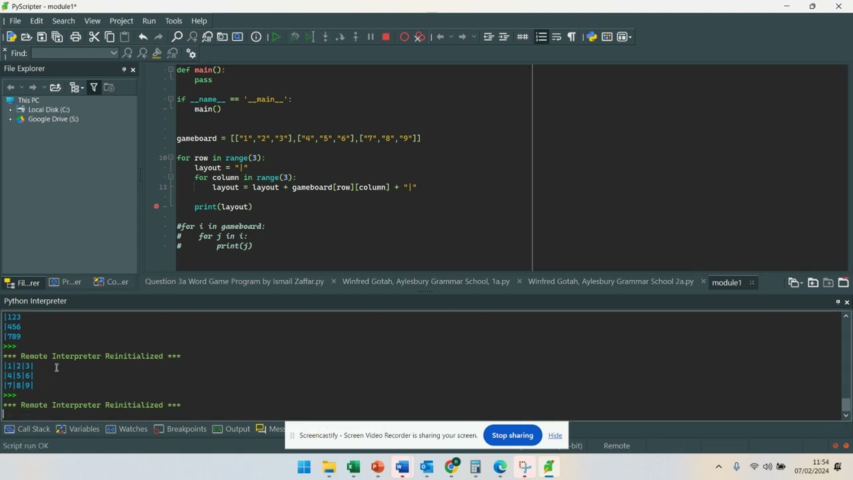The width and height of the screenshot is (853, 480).
Task: Open File Explorer forward history dropdown
Action: tap(44, 87)
